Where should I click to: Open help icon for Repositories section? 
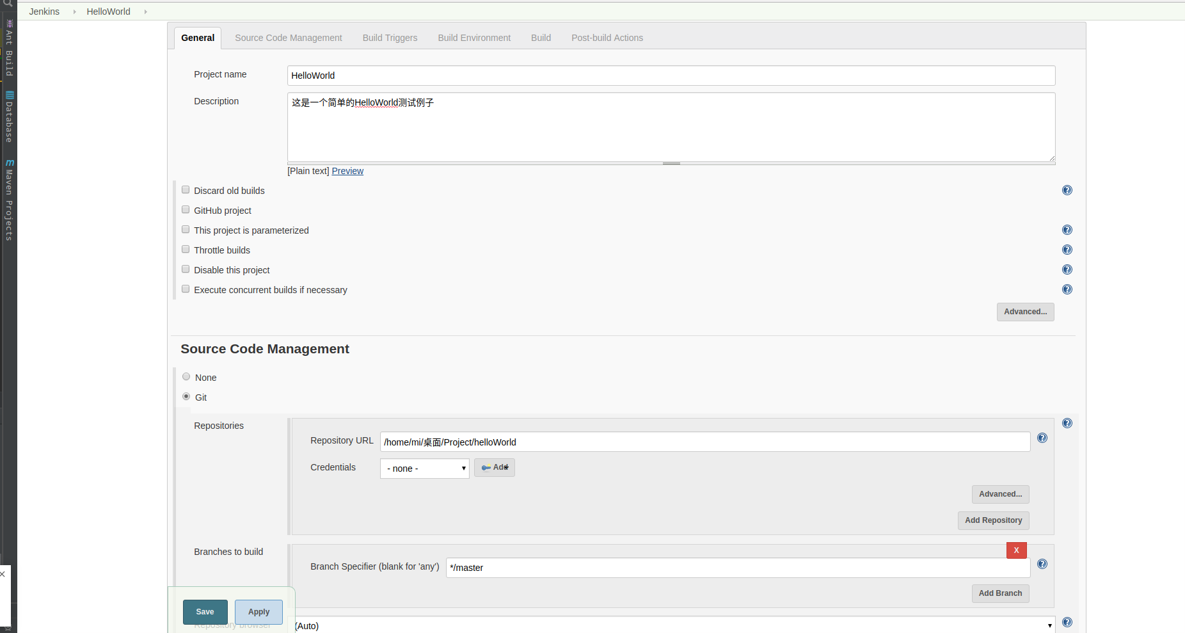[x=1067, y=423]
